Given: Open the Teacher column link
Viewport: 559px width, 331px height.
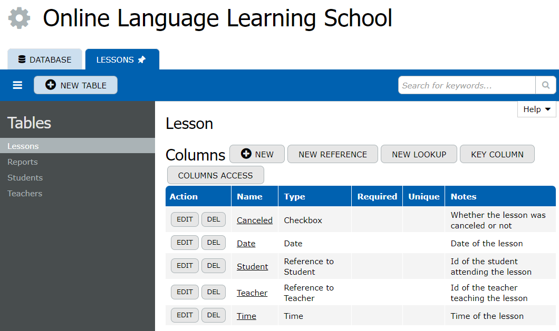Looking at the screenshot, I should point(252,293).
